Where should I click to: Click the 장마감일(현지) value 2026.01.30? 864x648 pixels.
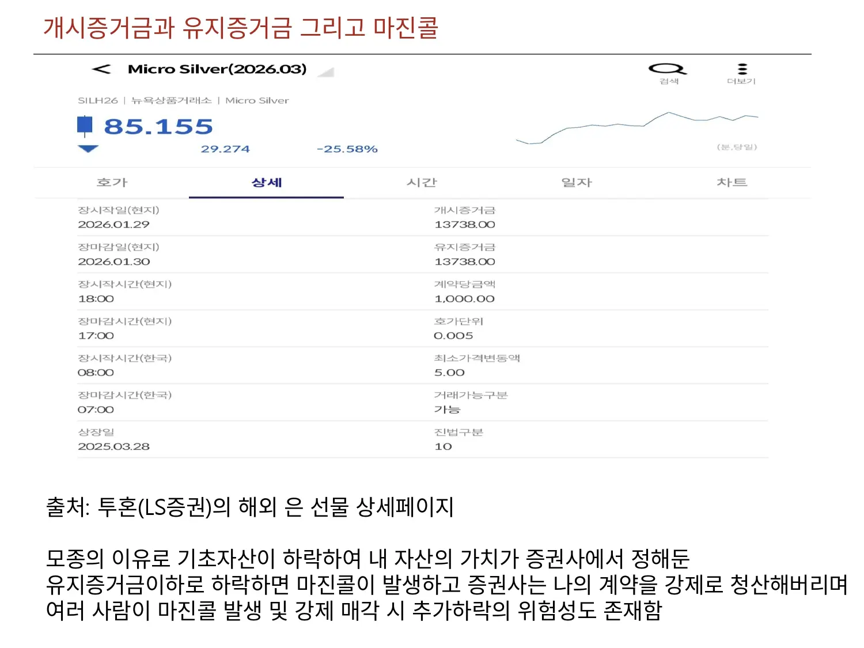114,262
